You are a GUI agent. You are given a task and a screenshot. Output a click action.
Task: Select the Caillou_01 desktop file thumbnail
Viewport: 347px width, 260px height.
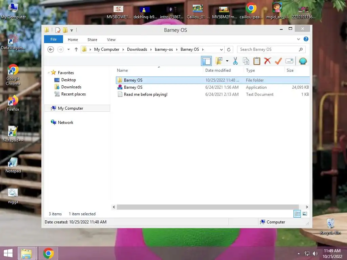pyautogui.click(x=198, y=12)
